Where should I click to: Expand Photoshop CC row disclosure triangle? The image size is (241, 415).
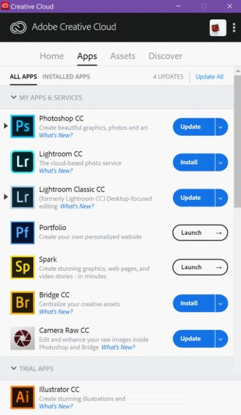[6, 126]
